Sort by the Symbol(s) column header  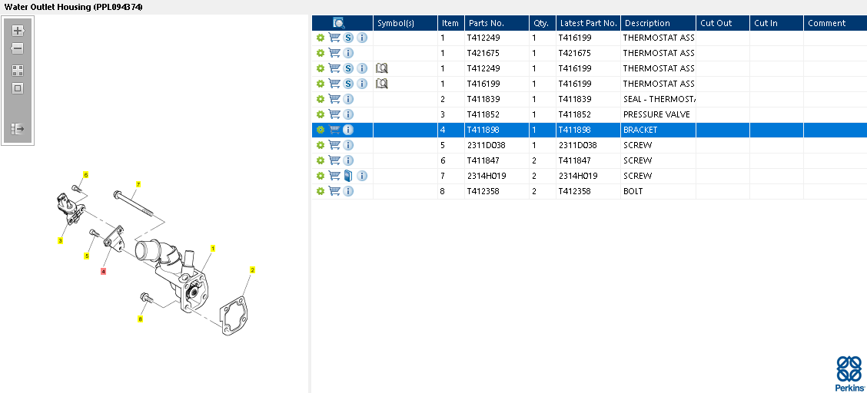(405, 23)
